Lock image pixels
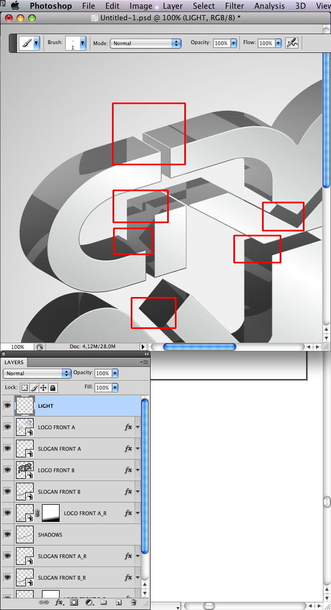Viewport: 331px width, 610px height. click(34, 388)
